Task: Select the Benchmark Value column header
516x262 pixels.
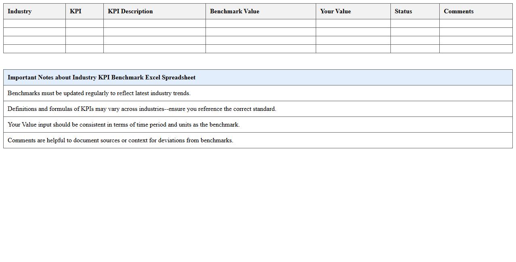Action: (235, 11)
